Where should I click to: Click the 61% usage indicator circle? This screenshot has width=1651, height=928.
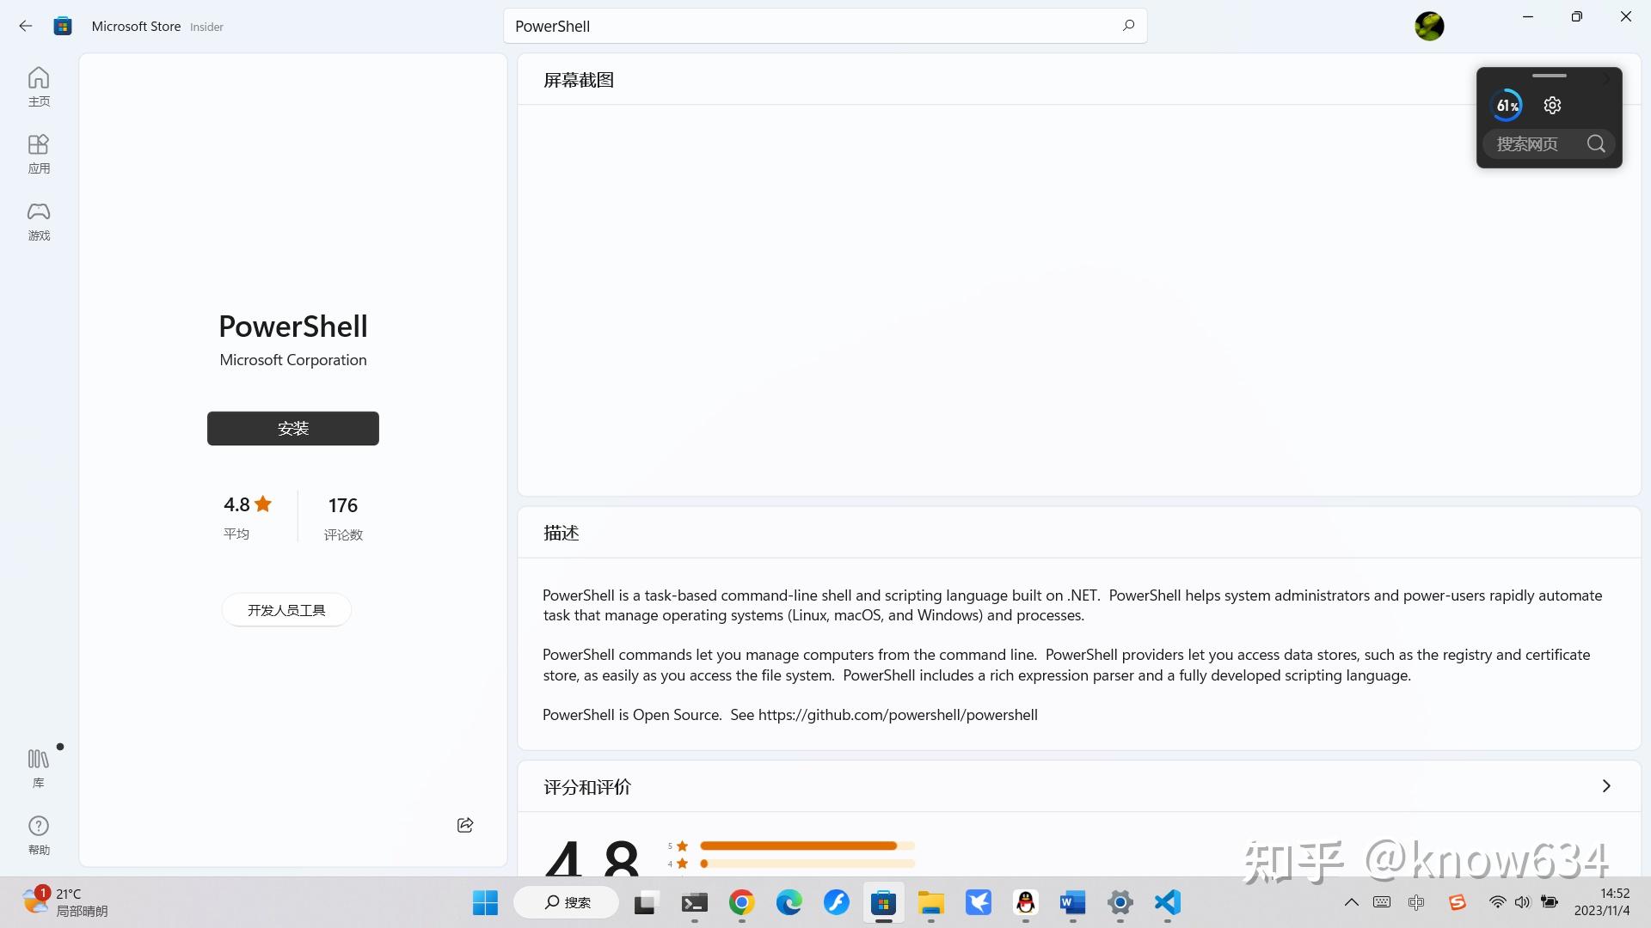click(x=1507, y=106)
